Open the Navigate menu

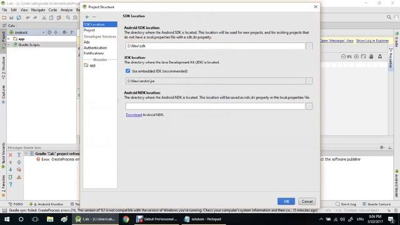pos(38,10)
